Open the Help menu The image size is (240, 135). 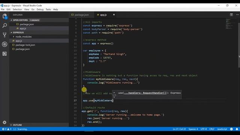(55, 9)
